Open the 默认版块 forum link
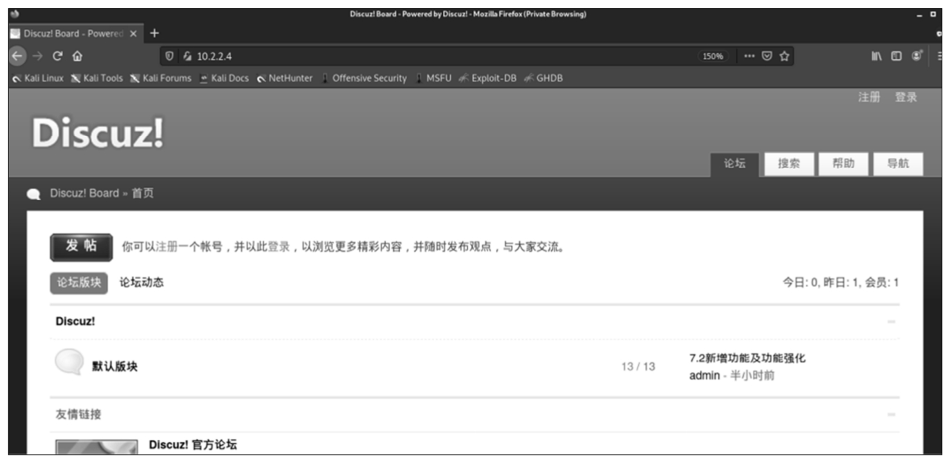 [115, 366]
